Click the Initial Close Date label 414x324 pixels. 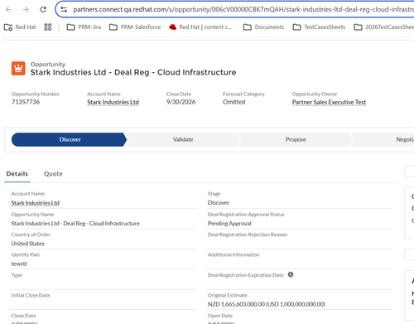pos(31,295)
